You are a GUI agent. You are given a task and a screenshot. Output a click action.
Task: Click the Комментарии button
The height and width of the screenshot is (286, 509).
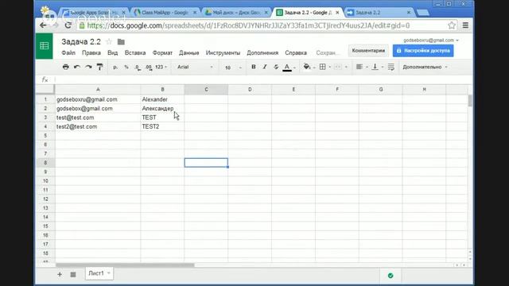[368, 51]
